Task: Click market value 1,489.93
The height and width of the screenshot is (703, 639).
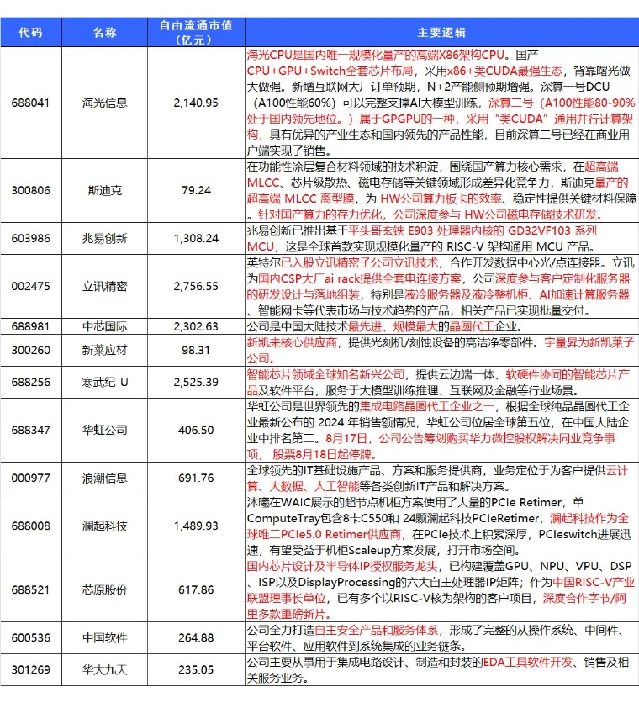Action: tap(196, 526)
